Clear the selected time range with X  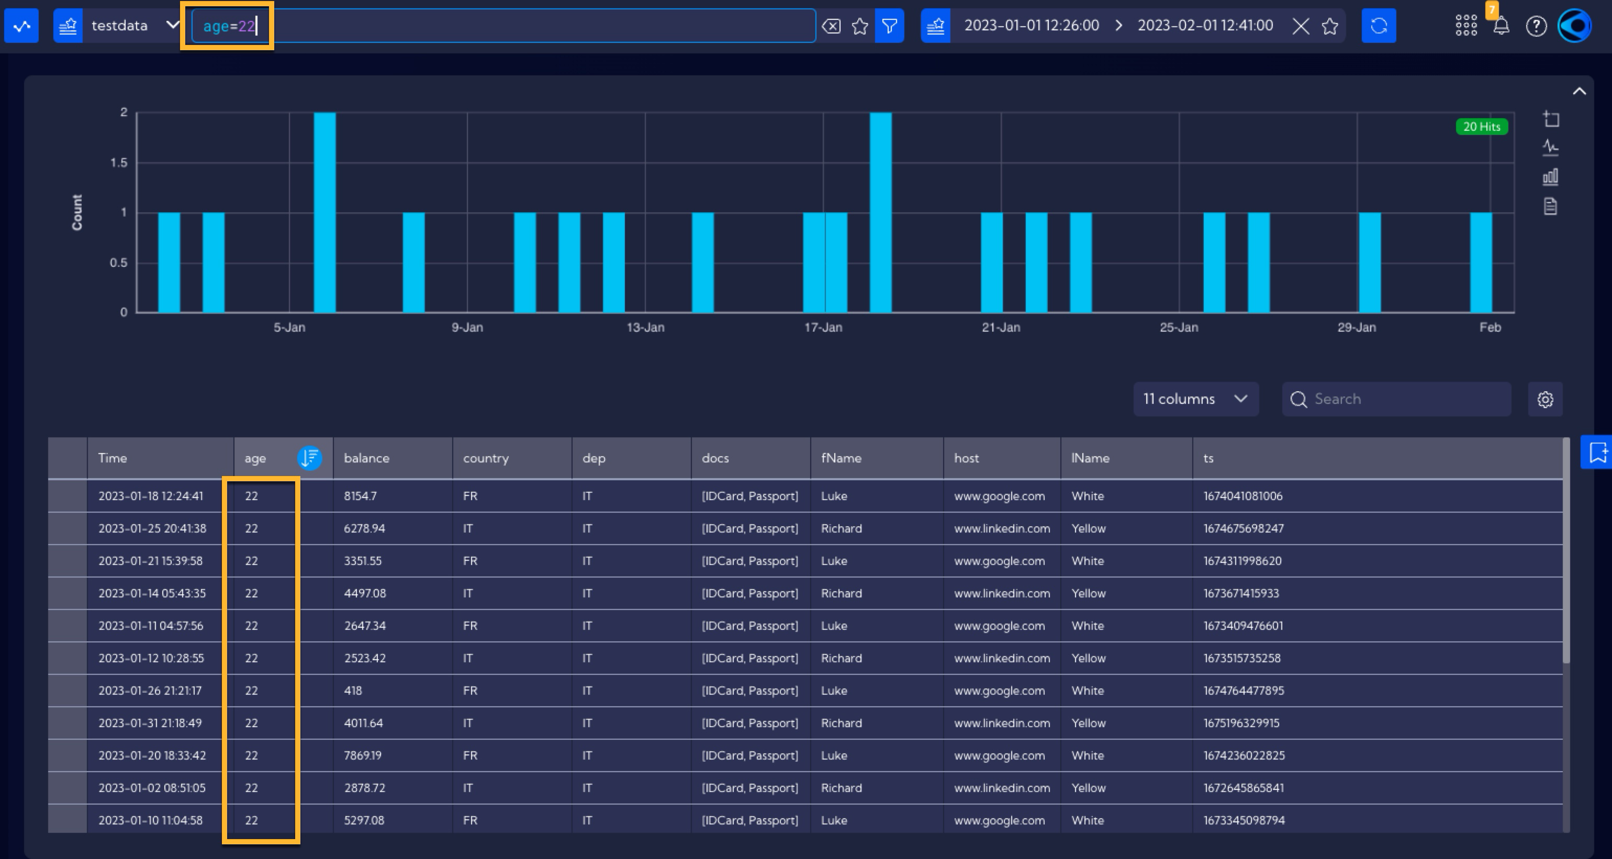(x=1301, y=26)
